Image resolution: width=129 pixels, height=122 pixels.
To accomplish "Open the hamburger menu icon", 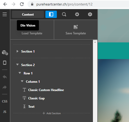I will tap(5, 14).
